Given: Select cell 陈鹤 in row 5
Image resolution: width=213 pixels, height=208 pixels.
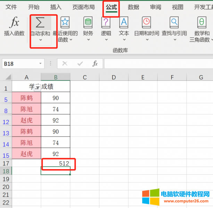Looking at the screenshot, I should [26, 98].
